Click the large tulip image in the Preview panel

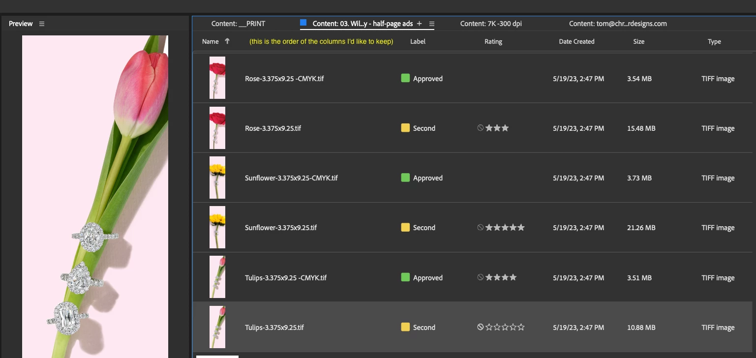pyautogui.click(x=95, y=197)
